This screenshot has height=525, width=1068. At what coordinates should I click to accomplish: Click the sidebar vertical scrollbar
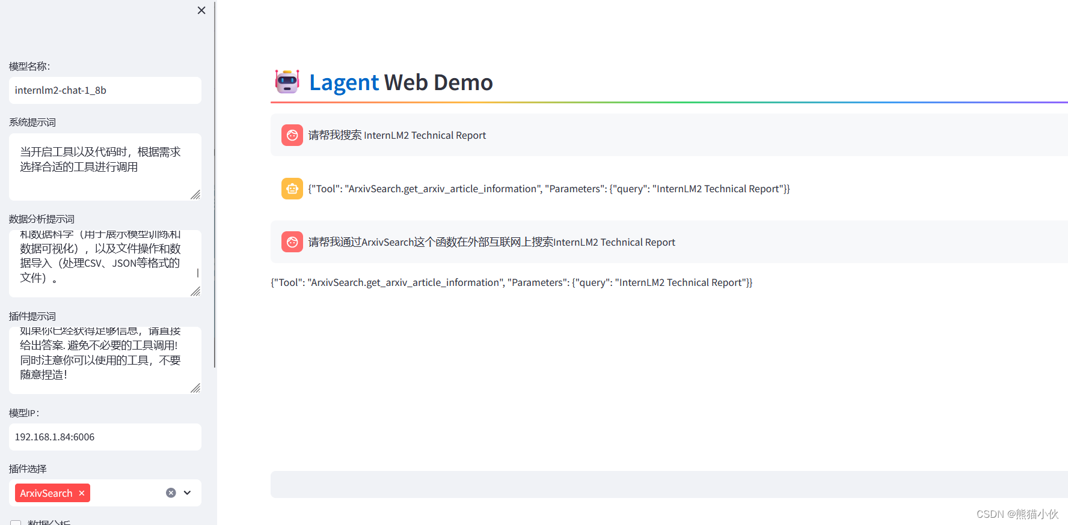coord(215,184)
